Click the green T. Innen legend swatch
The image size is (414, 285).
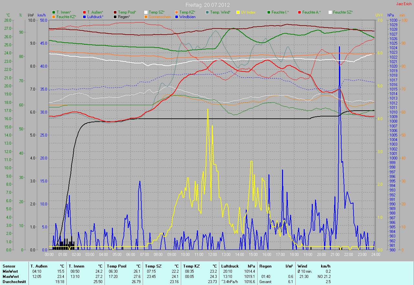click(53, 12)
